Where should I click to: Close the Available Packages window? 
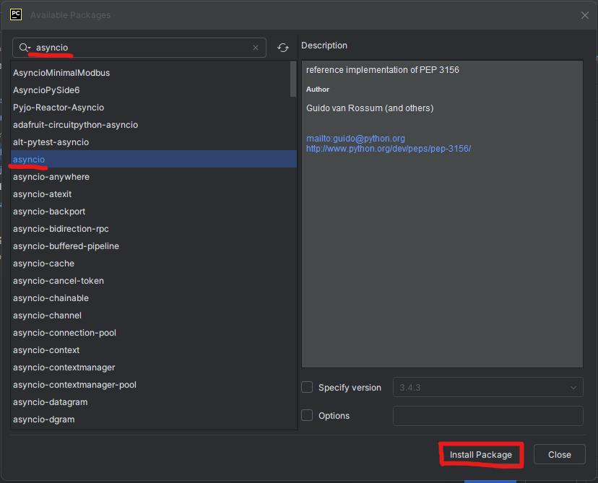coord(584,15)
